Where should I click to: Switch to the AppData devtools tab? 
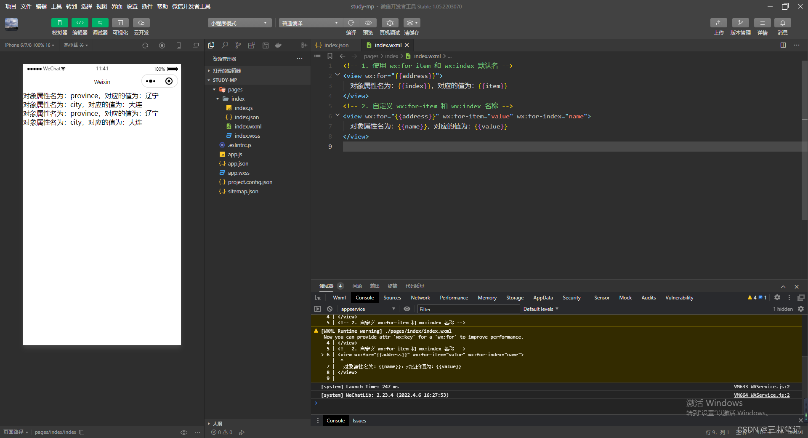tap(543, 298)
